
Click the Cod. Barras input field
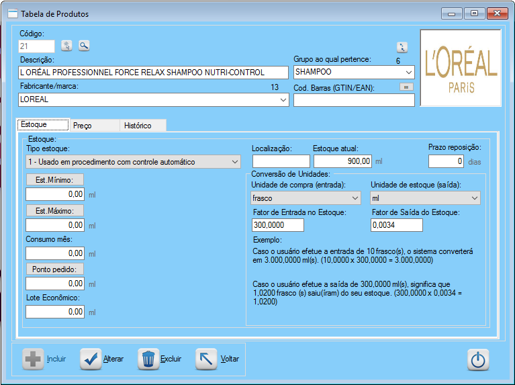[x=354, y=100]
